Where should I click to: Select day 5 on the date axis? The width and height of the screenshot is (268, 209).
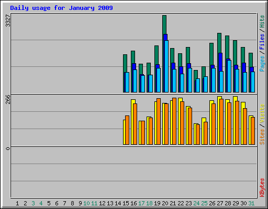pyautogui.click(x=49, y=203)
